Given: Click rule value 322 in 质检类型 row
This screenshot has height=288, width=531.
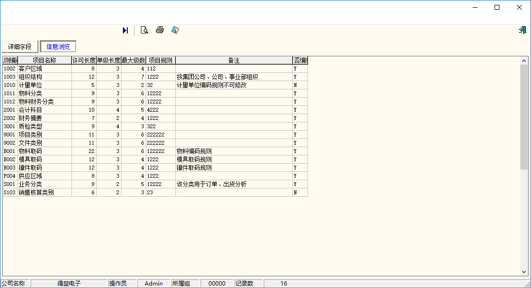Looking at the screenshot, I should click(x=152, y=126).
